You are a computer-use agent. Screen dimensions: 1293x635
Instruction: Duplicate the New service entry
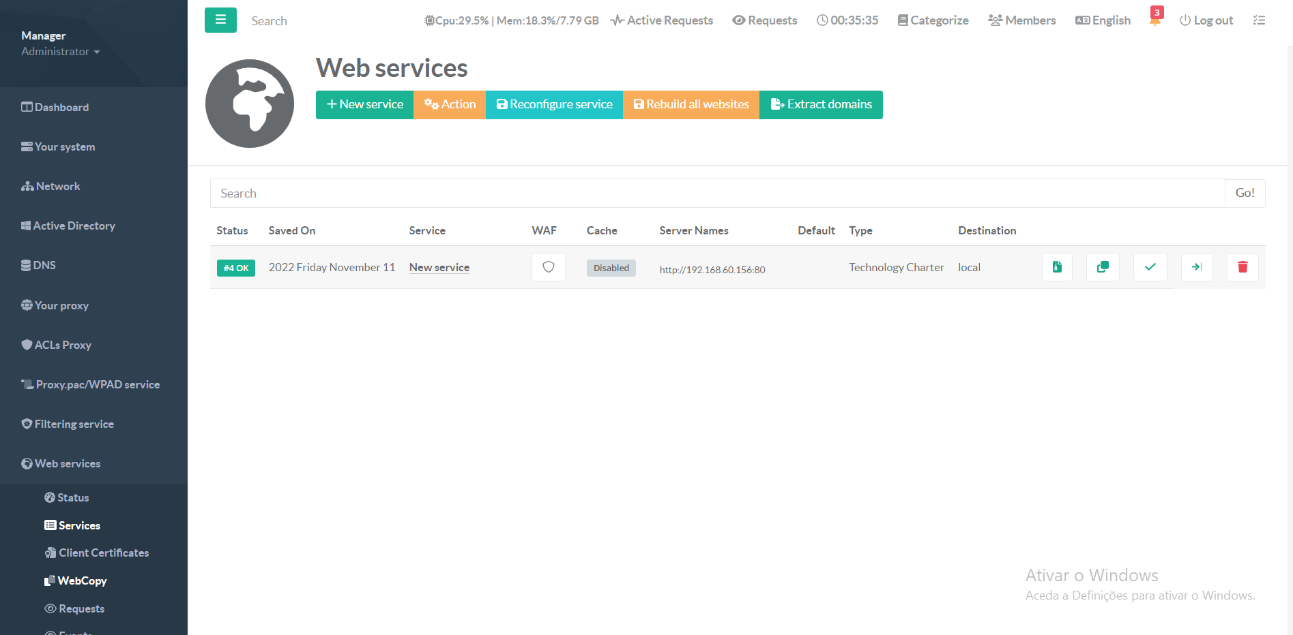[x=1103, y=267]
